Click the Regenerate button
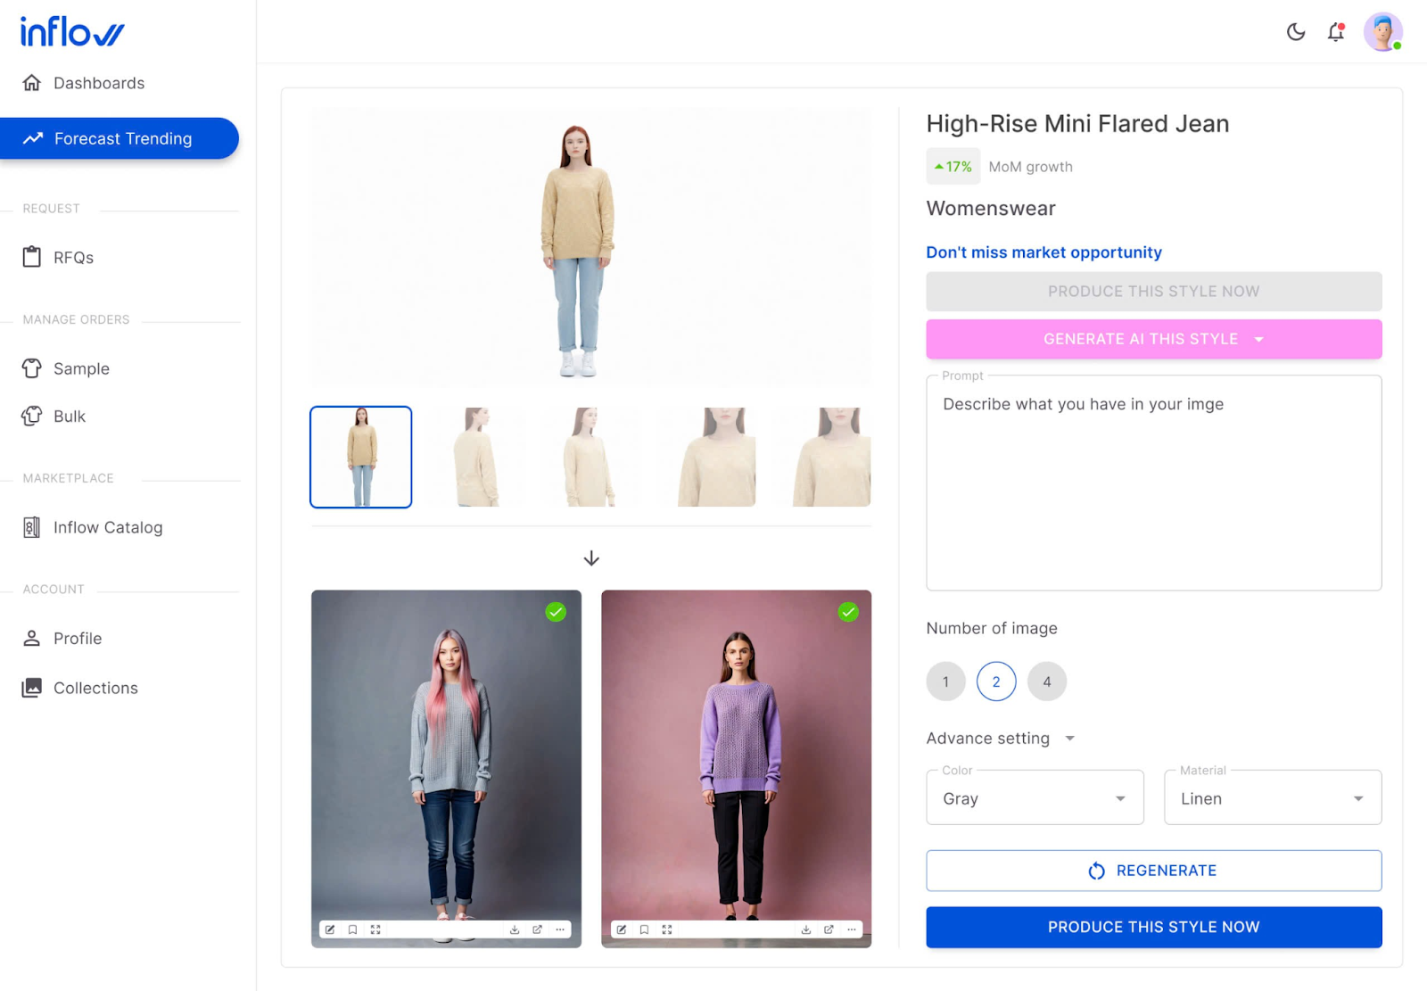The height and width of the screenshot is (991, 1427). (x=1154, y=871)
